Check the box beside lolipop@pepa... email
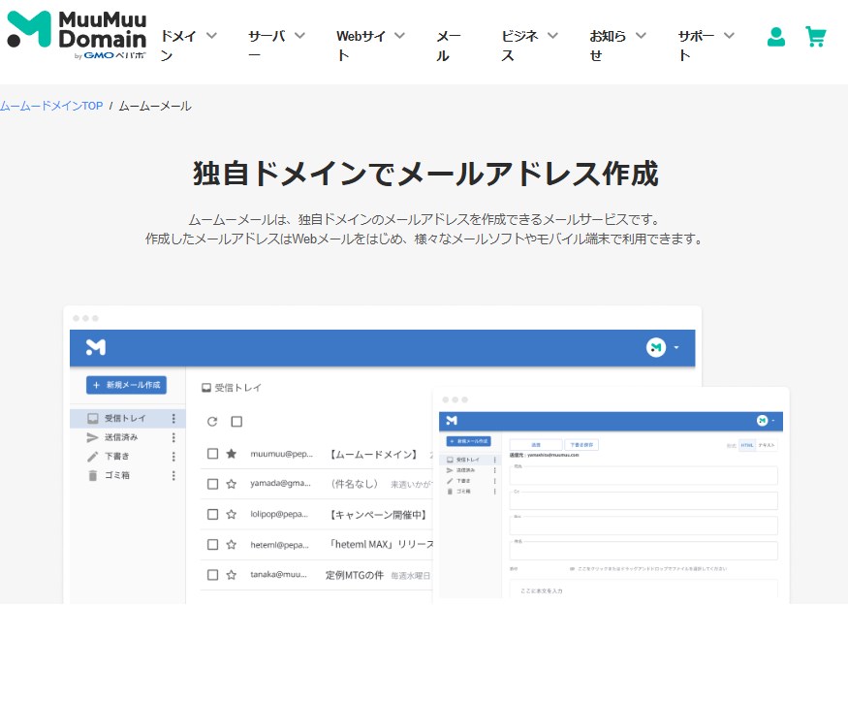Image resolution: width=848 pixels, height=701 pixels. pos(213,514)
